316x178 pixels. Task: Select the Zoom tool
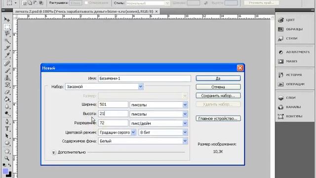click(x=7, y=158)
